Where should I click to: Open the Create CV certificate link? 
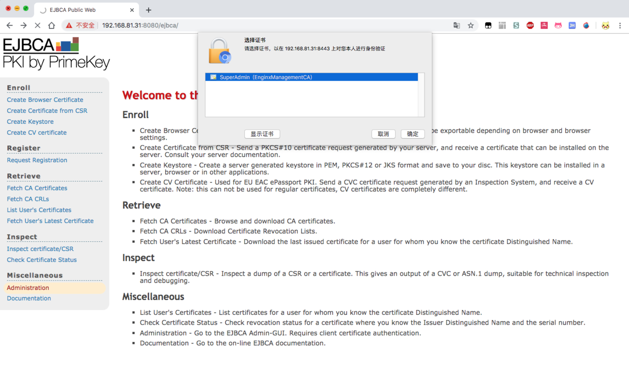tap(37, 133)
